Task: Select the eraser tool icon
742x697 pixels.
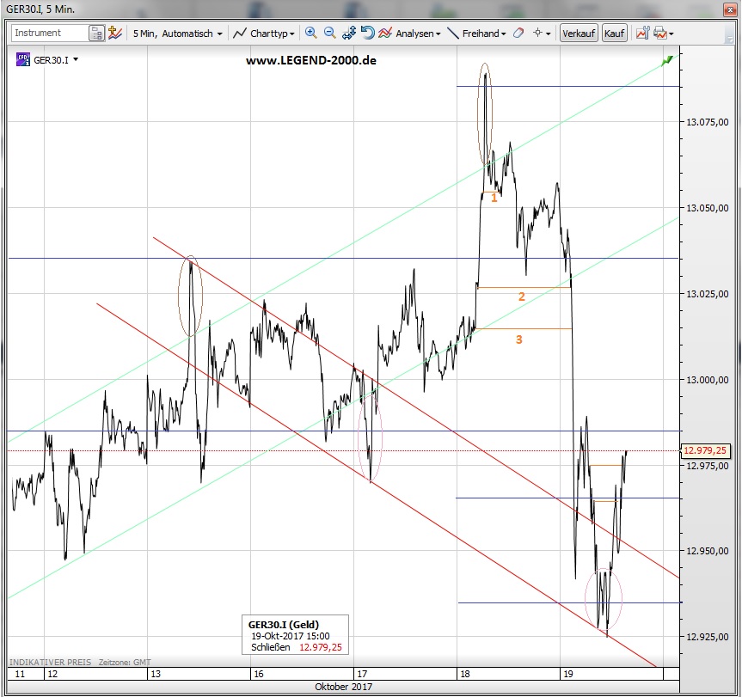Action: (x=518, y=34)
